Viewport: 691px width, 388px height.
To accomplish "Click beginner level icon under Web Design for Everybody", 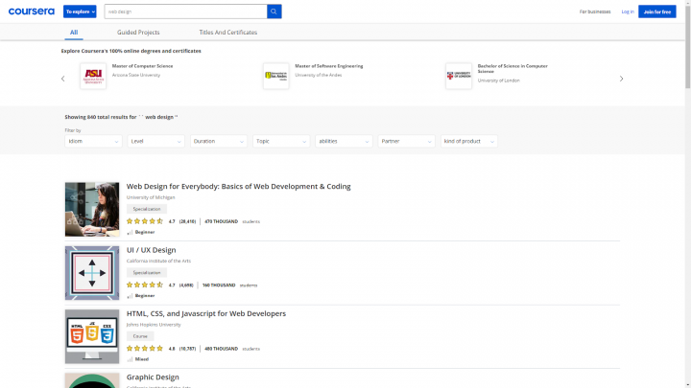I will pyautogui.click(x=130, y=232).
